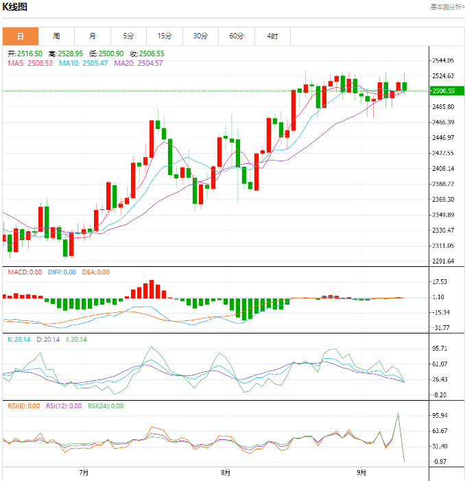Open the 30分 interval tab
The image size is (465, 481).
(200, 36)
